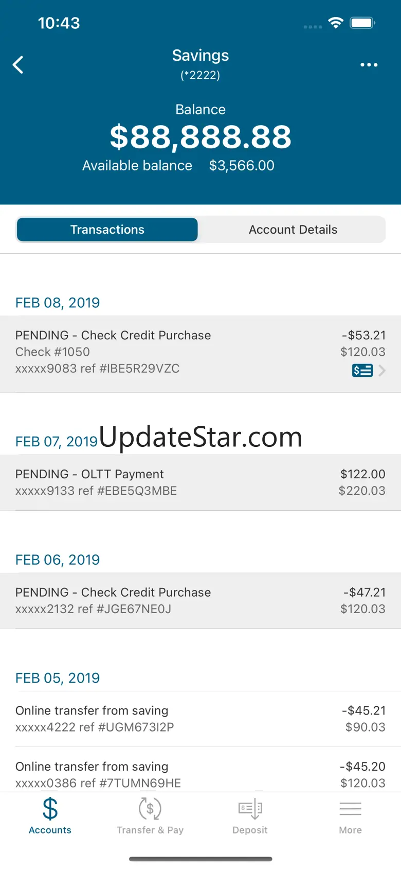Tap the FEB 08, 2019 date header
Image resolution: width=401 pixels, height=869 pixels.
click(x=58, y=303)
